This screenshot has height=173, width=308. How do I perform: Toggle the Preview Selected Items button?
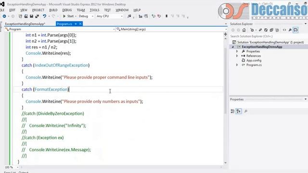[x=295, y=30]
